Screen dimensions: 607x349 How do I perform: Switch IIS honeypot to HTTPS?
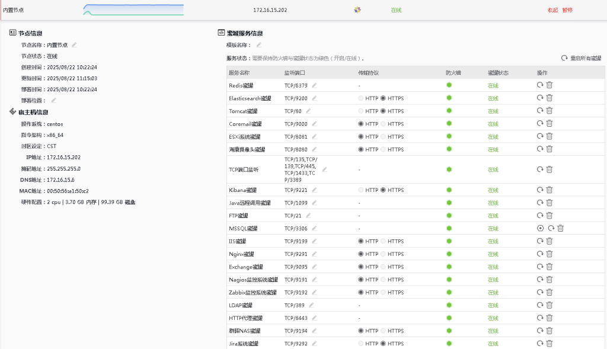(383, 241)
